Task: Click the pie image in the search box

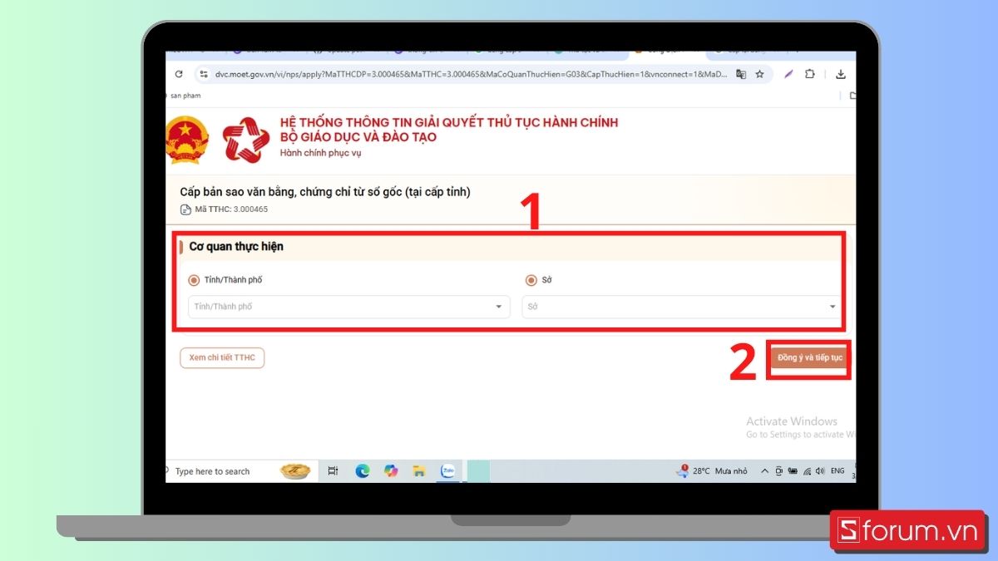Action: (294, 471)
